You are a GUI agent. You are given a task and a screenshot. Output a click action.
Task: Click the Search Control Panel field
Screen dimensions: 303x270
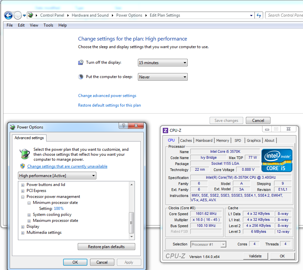284,15
